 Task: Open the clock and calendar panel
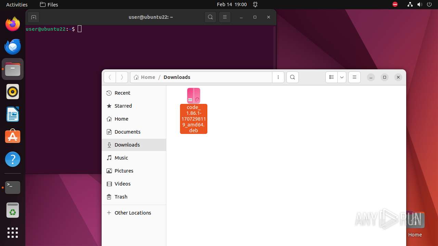232,4
